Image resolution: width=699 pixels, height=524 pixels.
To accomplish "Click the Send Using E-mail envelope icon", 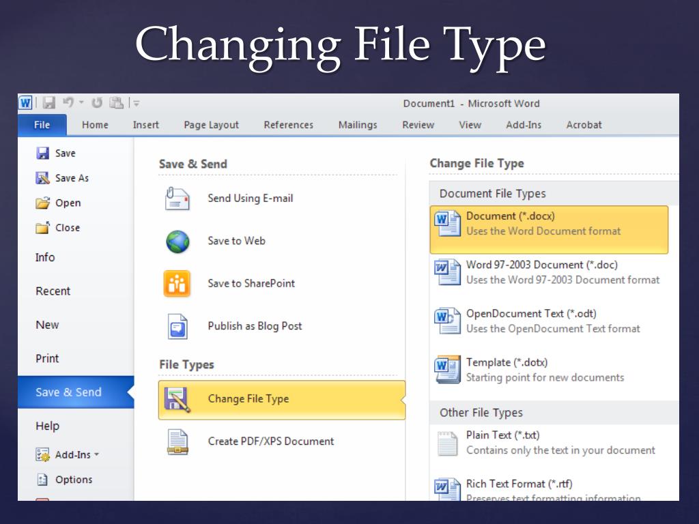I will pos(177,199).
